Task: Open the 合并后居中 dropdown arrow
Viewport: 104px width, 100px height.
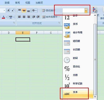Action: click(59, 17)
